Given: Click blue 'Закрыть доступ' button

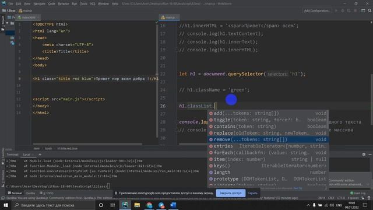Looking at the screenshot, I should point(231,193).
